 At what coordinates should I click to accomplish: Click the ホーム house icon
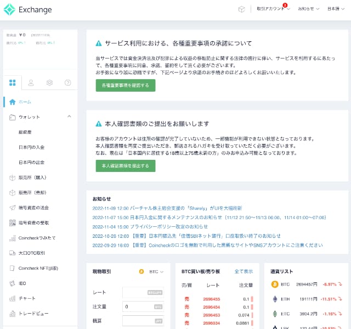pyautogui.click(x=12, y=102)
